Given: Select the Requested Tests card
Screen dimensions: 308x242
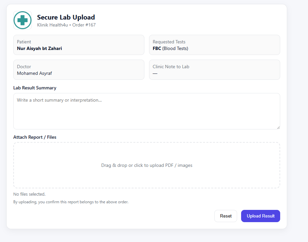Looking at the screenshot, I should (x=214, y=45).
